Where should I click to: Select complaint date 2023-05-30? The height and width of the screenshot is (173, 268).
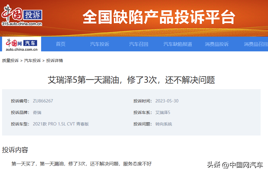(167, 101)
